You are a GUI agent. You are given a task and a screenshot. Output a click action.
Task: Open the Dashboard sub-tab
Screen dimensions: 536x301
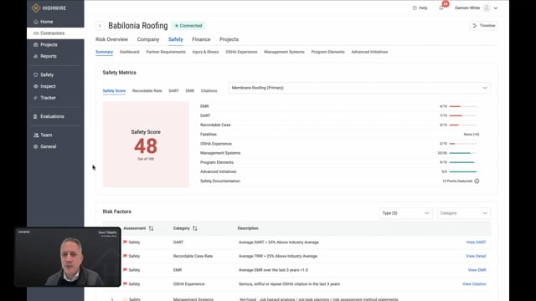130,52
